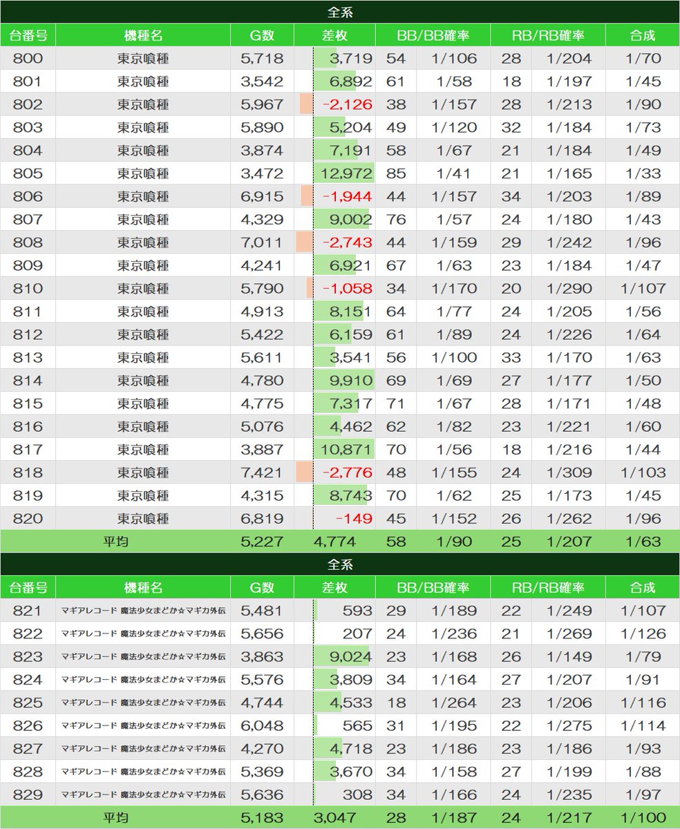The image size is (680, 829).
Task: Click BB/BB確率 header above row 800
Action: (433, 35)
